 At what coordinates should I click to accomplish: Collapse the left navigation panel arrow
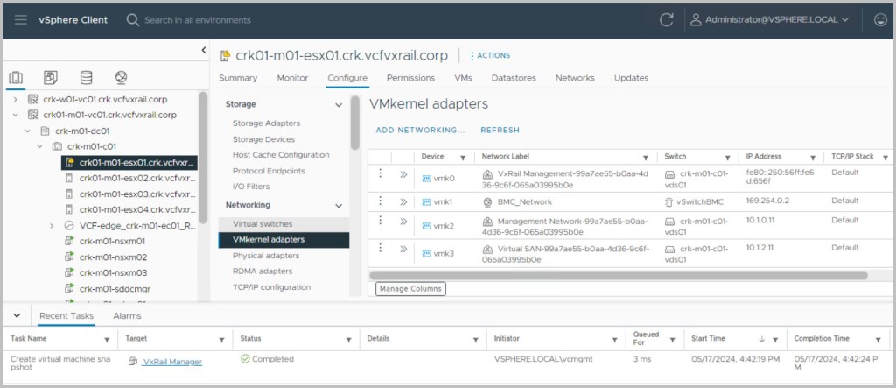pyautogui.click(x=204, y=51)
